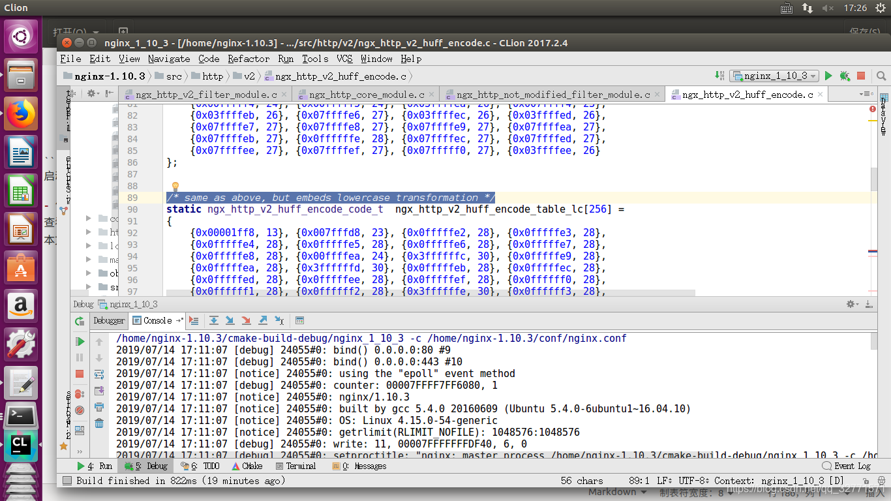Click the editor error indicator icon
The height and width of the screenshot is (501, 891).
click(x=873, y=109)
